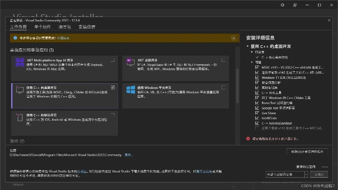Toggle the Windows 11 SDK checkbox
338x190 pixels.
click(257, 77)
